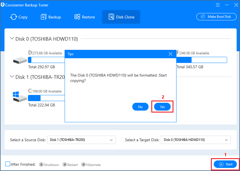240x171 pixels.
Task: Collapse the Disk 1 (TOSHIBA-TR200) section
Action: click(12, 77)
